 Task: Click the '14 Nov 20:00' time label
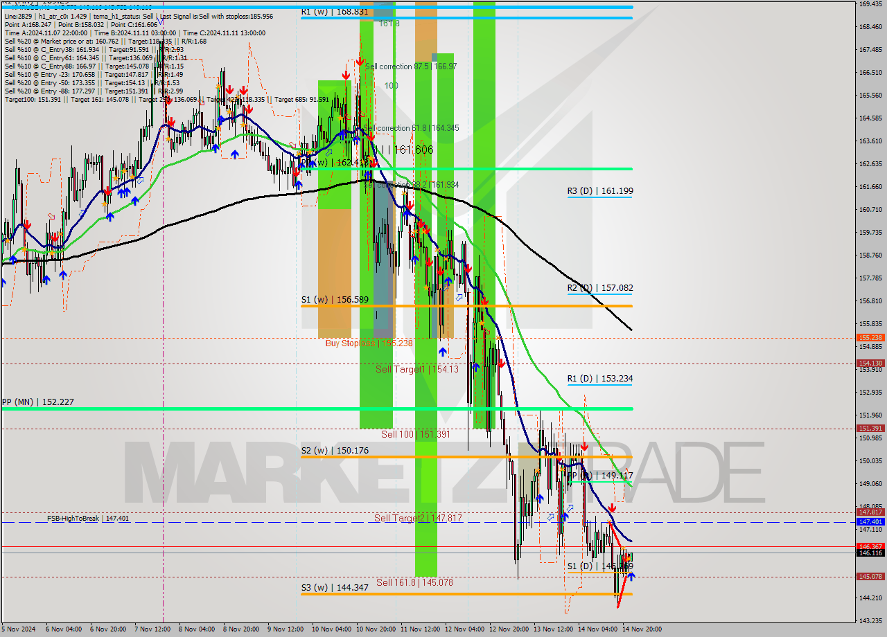point(640,629)
